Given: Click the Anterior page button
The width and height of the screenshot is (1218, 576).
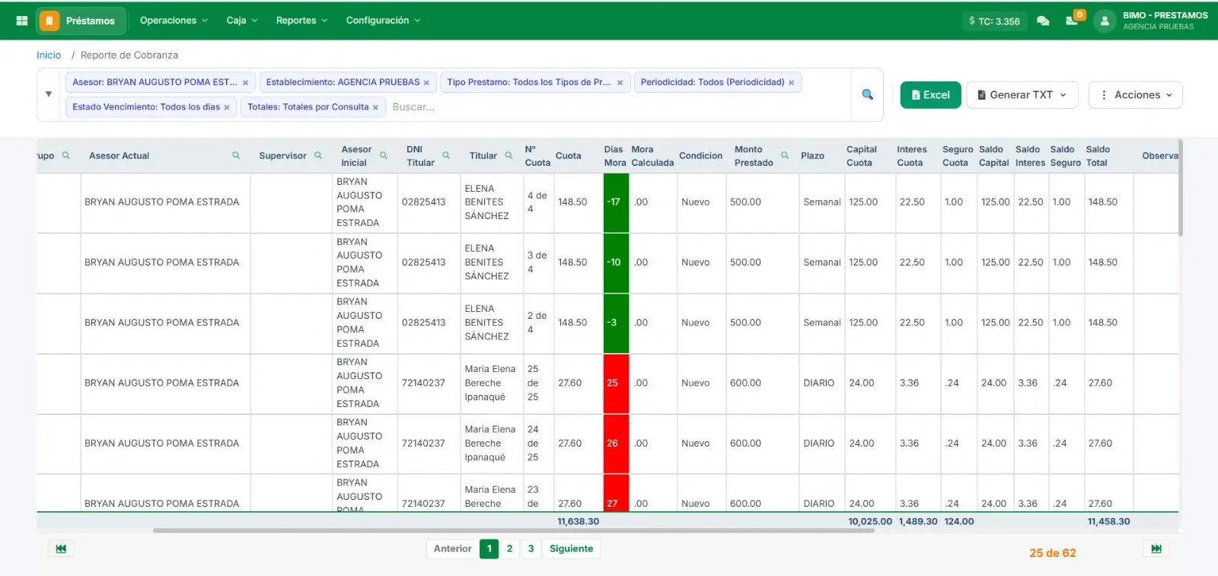Looking at the screenshot, I should (x=452, y=549).
